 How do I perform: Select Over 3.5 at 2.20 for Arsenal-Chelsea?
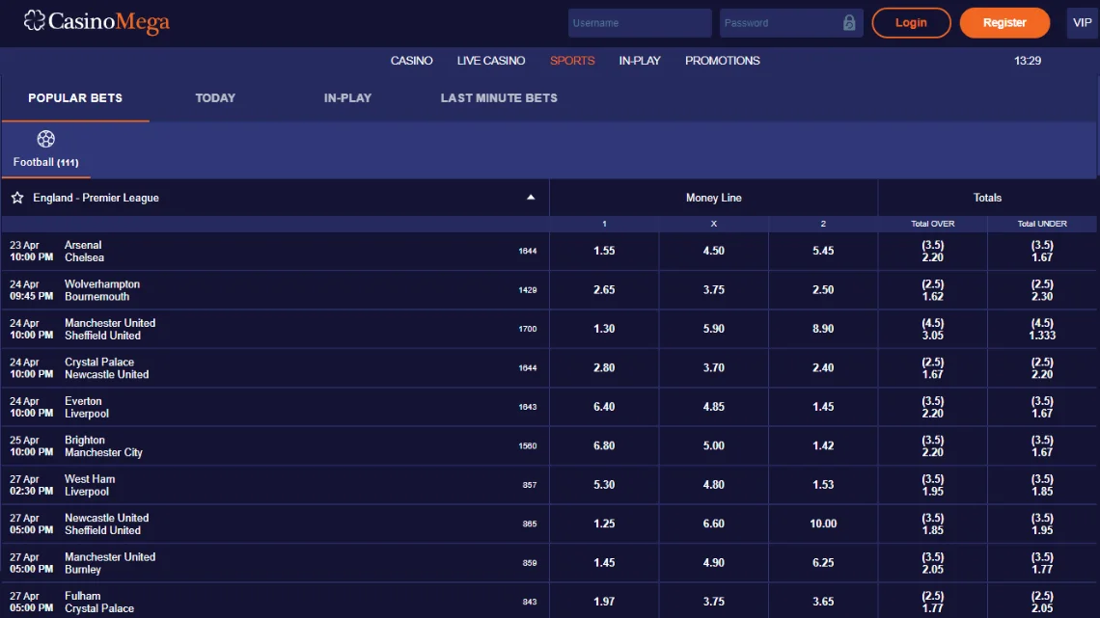click(x=932, y=251)
